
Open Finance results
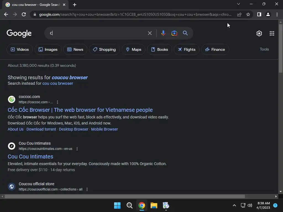[215, 49]
